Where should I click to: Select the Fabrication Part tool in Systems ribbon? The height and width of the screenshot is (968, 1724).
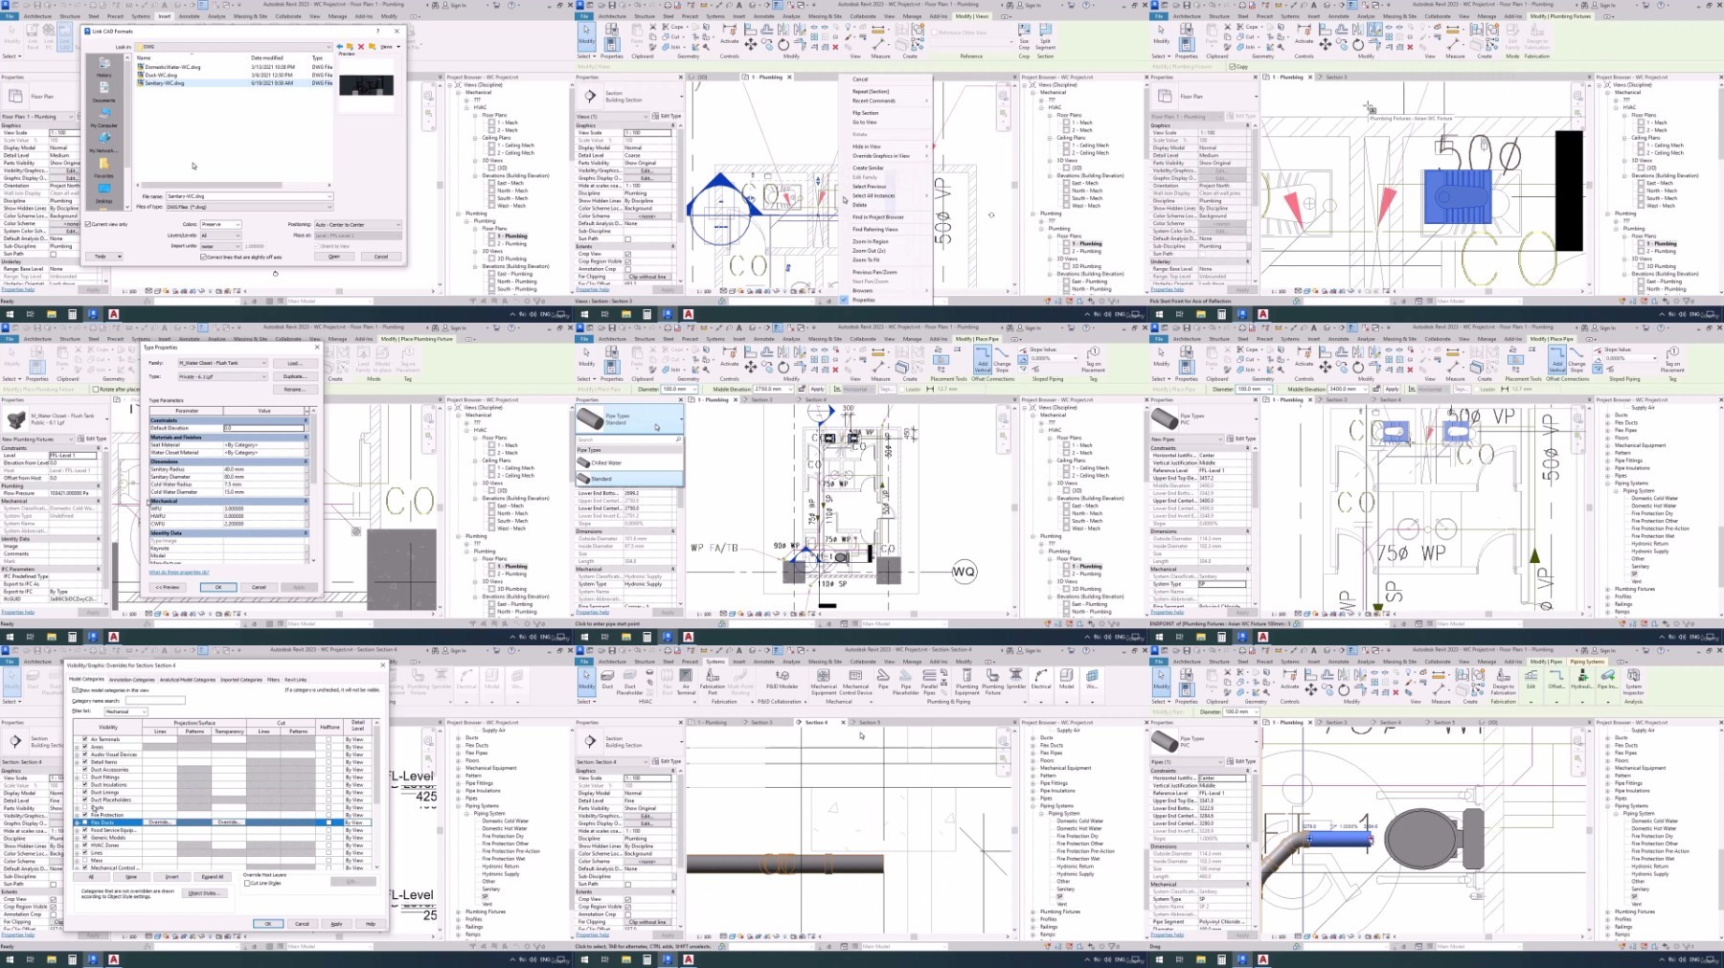click(x=713, y=682)
